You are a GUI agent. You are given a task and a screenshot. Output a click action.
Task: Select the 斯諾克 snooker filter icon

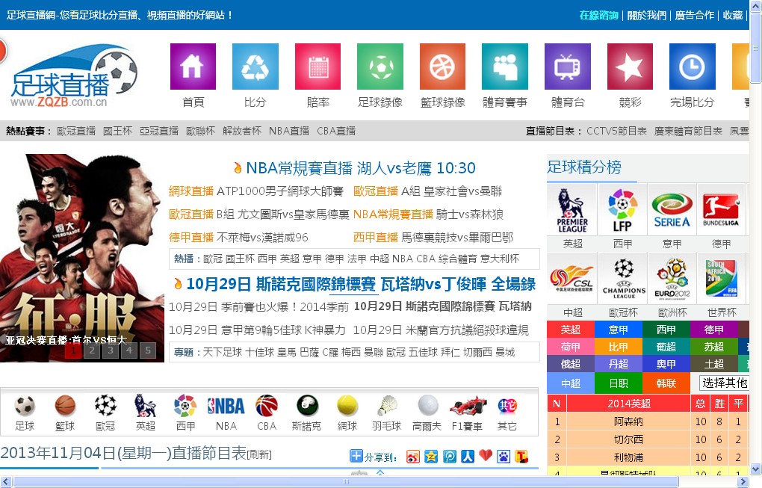point(306,406)
